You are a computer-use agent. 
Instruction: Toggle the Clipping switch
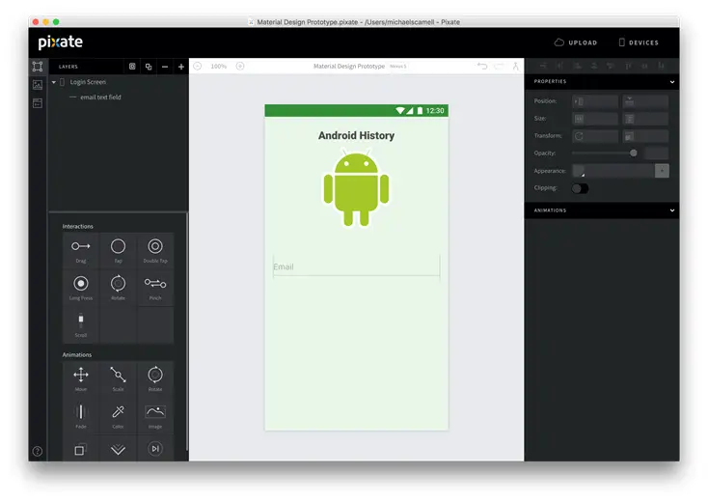580,188
